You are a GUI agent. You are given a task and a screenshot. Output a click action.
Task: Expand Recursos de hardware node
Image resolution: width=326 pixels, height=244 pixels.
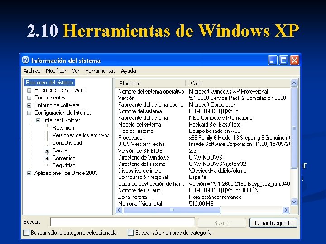click(29, 90)
